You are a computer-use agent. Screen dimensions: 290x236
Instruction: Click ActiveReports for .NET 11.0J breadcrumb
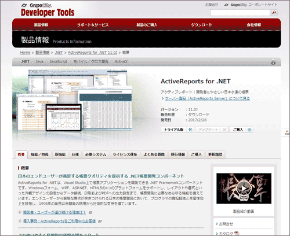coord(93,53)
